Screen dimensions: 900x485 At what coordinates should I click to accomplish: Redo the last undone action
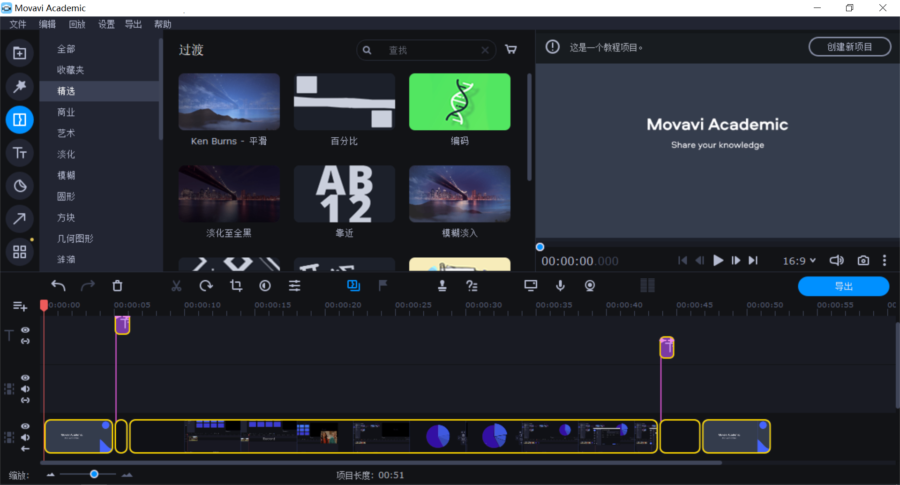[88, 285]
